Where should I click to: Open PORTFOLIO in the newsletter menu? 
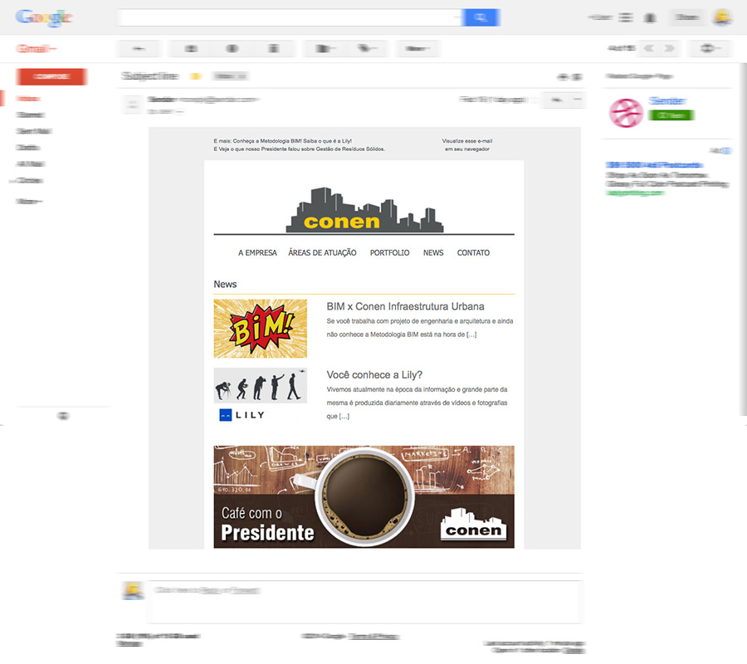click(390, 253)
